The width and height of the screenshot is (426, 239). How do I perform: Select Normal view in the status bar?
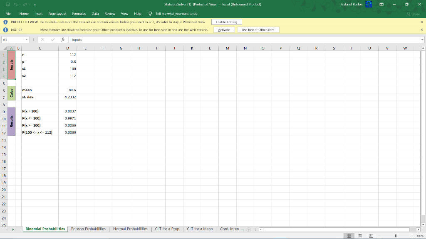349,235
